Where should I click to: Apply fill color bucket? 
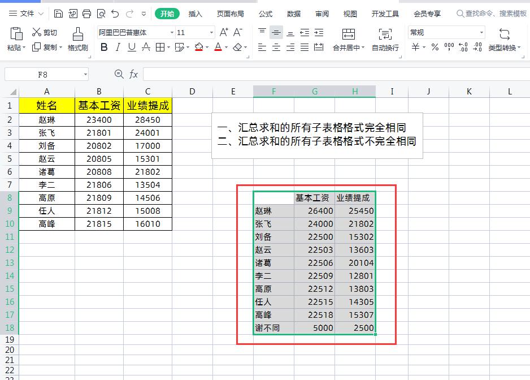point(199,47)
